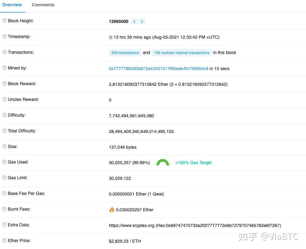Click help icon next to Timestamp
306x249 pixels.
coord(4,36)
